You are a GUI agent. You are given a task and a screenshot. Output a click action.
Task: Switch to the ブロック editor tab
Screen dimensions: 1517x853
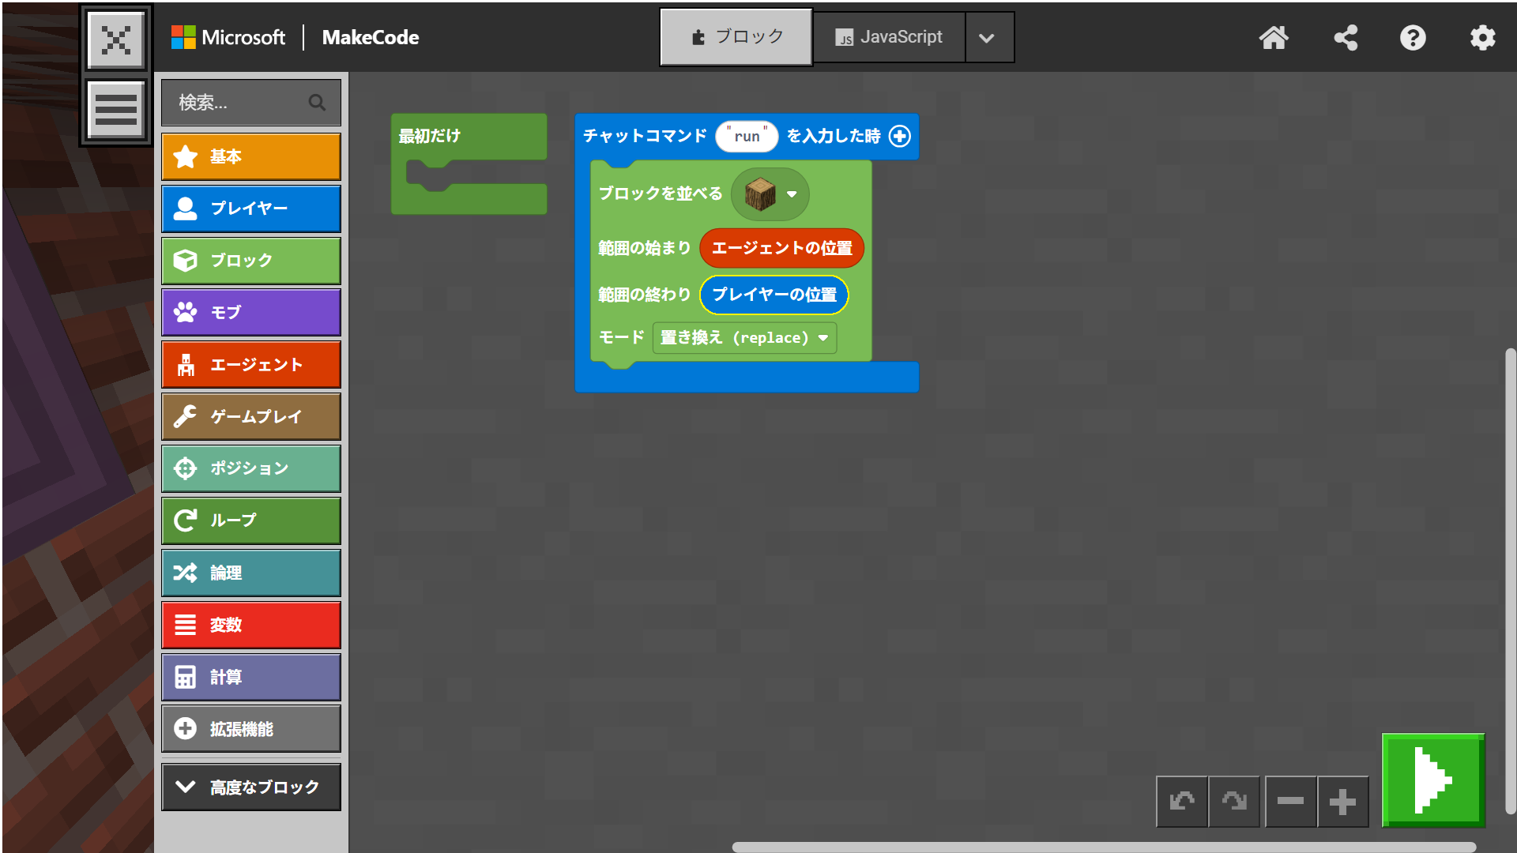[736, 37]
